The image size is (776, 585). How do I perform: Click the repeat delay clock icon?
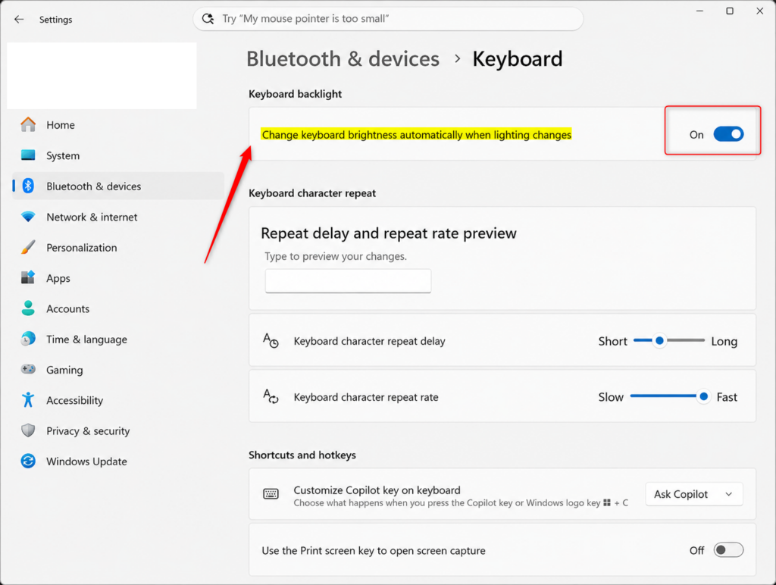point(271,340)
